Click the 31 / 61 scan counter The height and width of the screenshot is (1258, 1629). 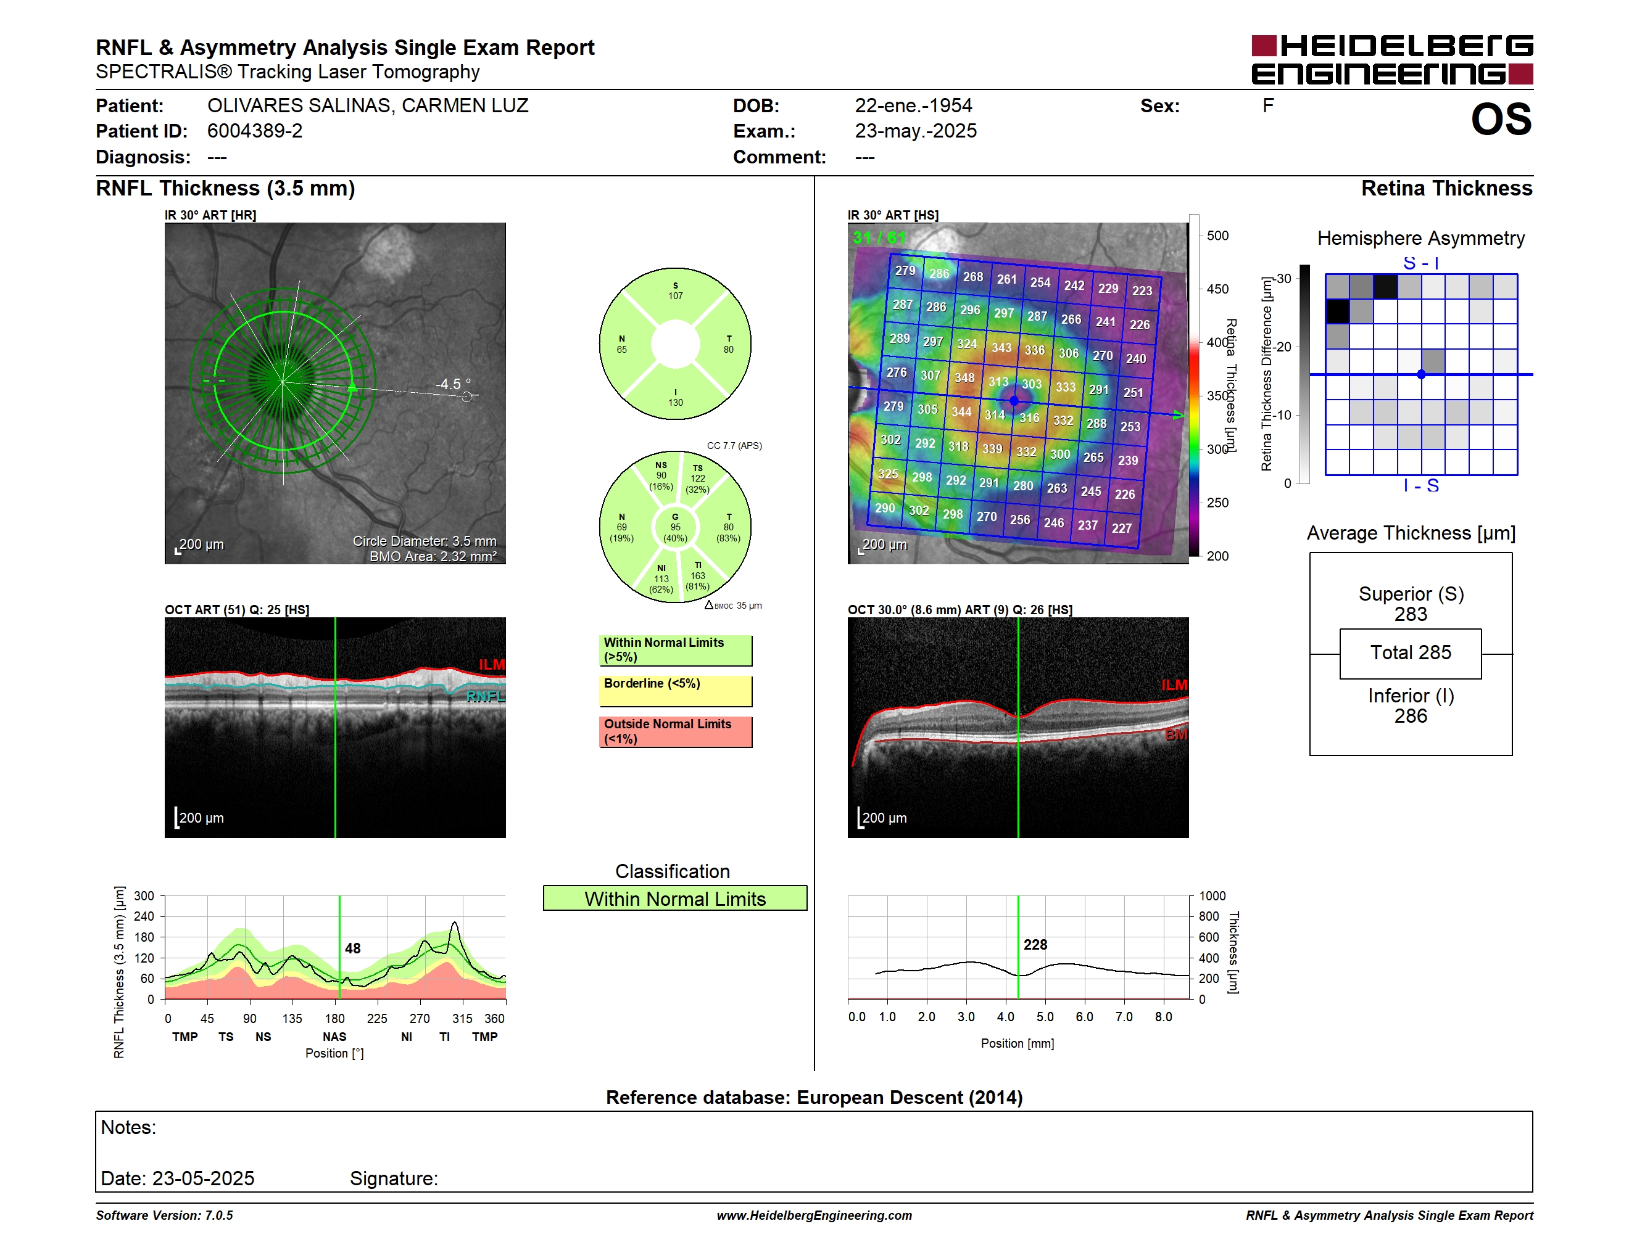pyautogui.click(x=879, y=238)
